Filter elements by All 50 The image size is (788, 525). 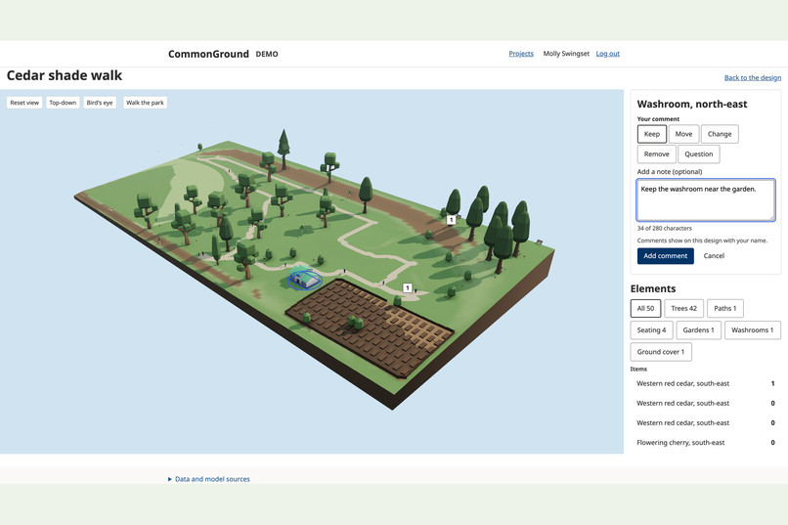coord(646,309)
